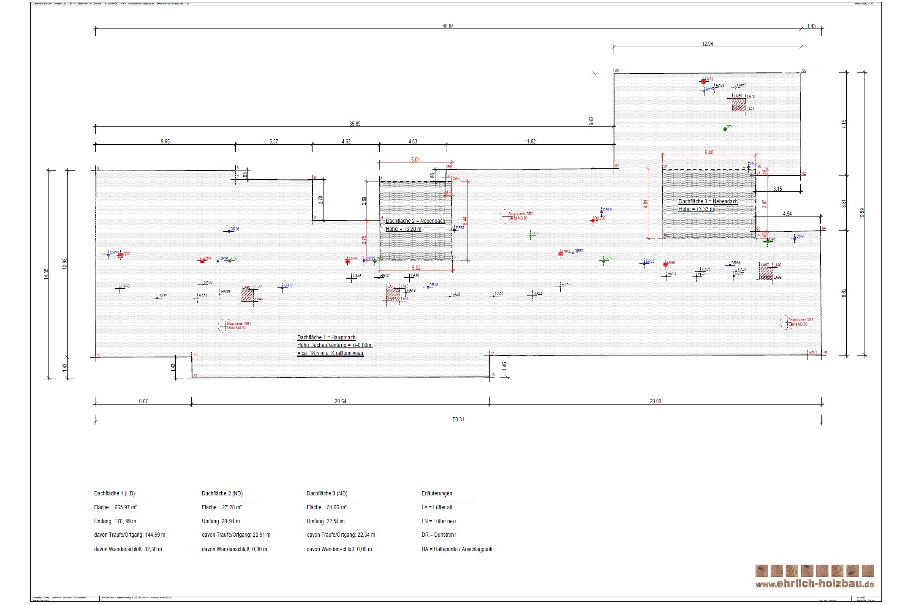Click the Dachfläche 3 = Nebendach label
This screenshot has width=908, height=605.
point(708,202)
